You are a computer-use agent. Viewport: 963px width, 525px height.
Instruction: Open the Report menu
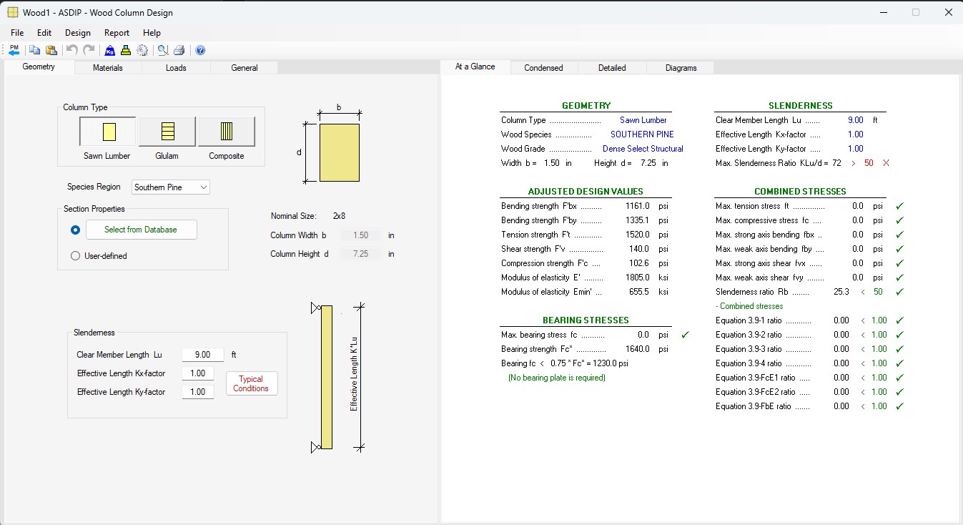[117, 33]
